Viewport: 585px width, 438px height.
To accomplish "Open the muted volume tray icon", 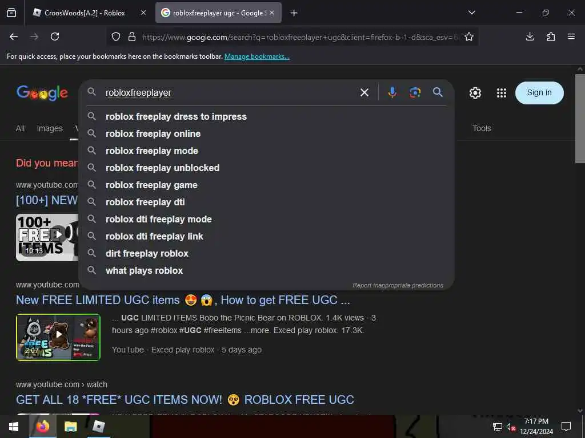I will [x=511, y=427].
